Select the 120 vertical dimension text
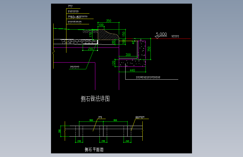The width and height of the screenshot is (243, 157). point(114,63)
